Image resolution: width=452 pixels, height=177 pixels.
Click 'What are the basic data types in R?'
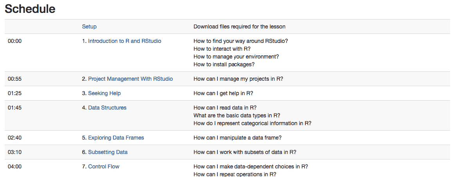(x=237, y=115)
